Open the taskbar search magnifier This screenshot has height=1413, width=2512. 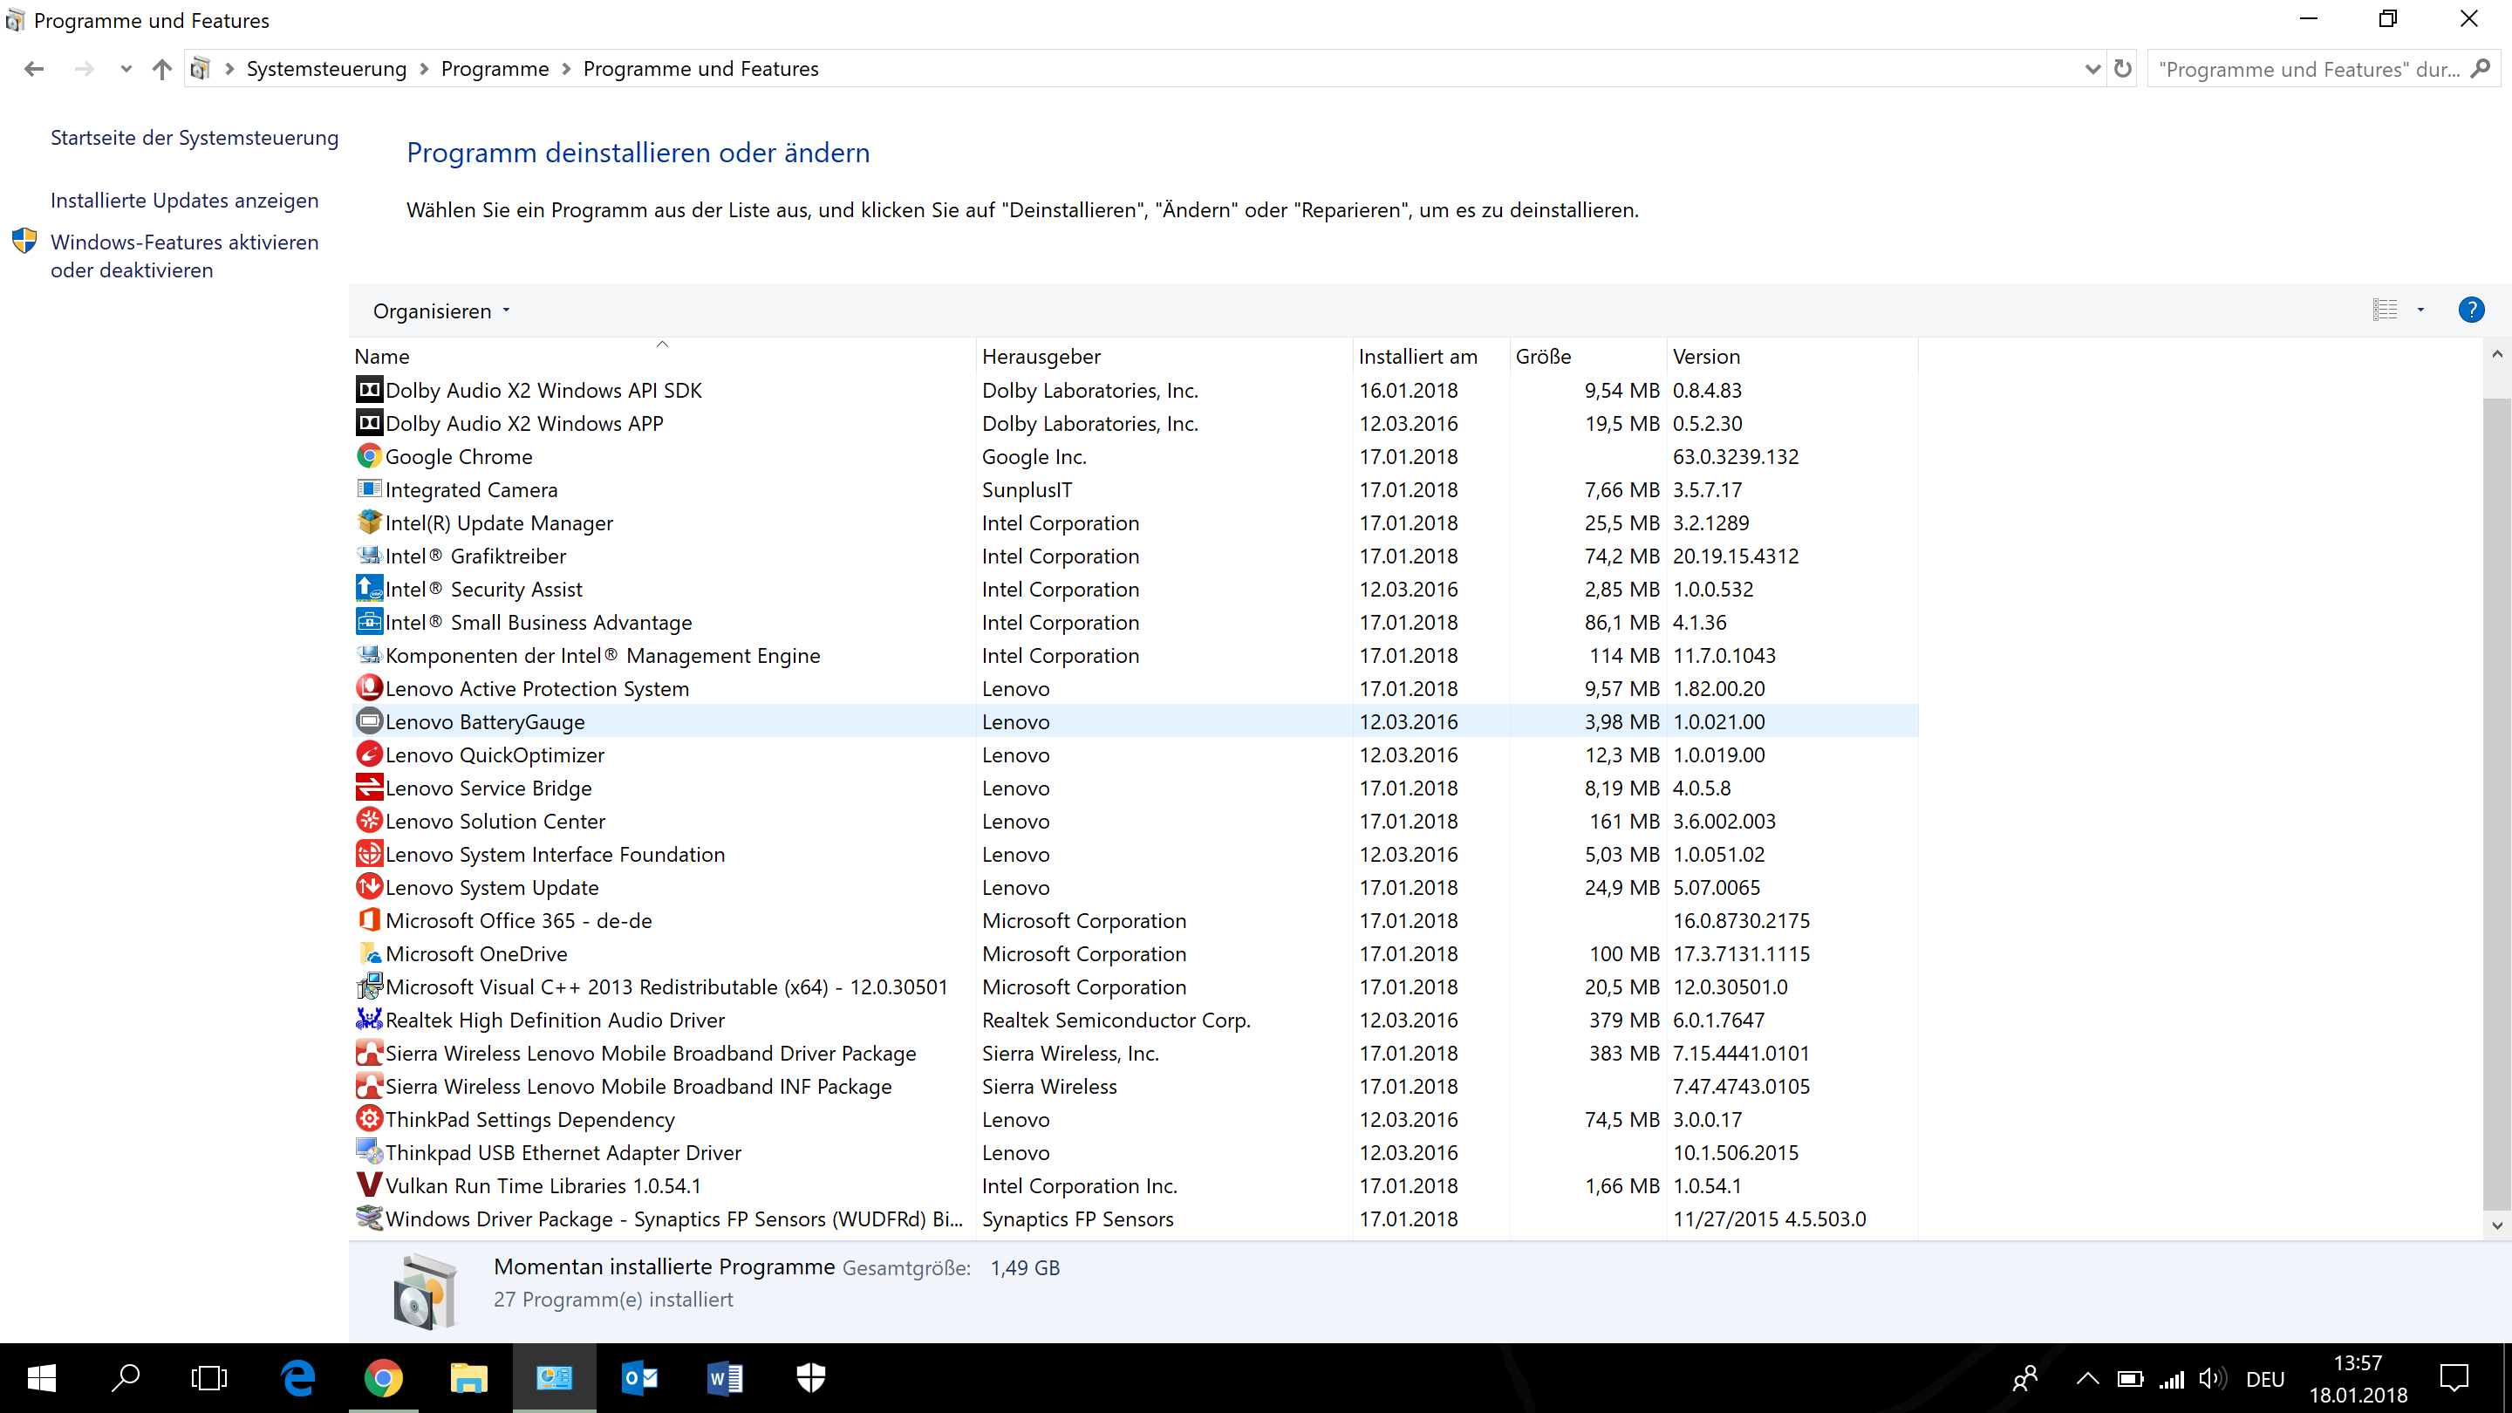(x=126, y=1378)
